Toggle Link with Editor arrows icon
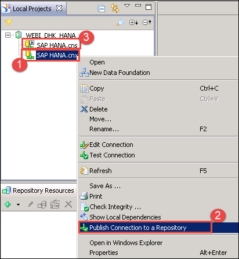 pyautogui.click(x=115, y=8)
